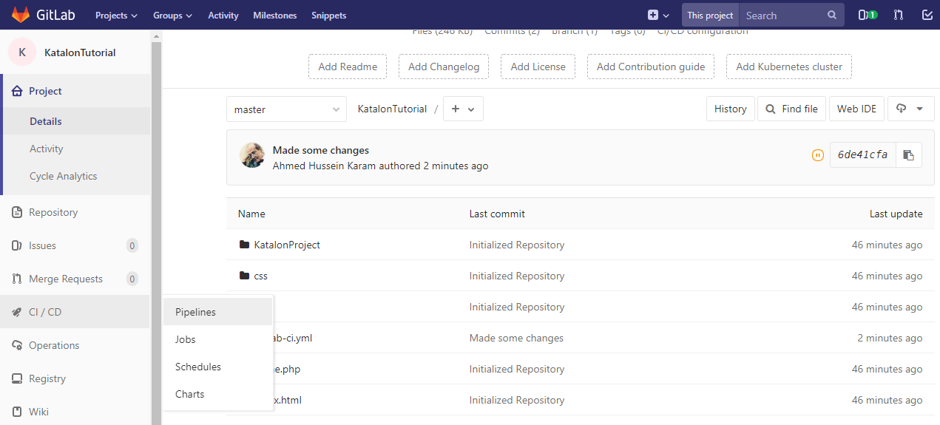The height and width of the screenshot is (425, 940).
Task: Open the Projects dropdown menu
Action: (x=116, y=15)
